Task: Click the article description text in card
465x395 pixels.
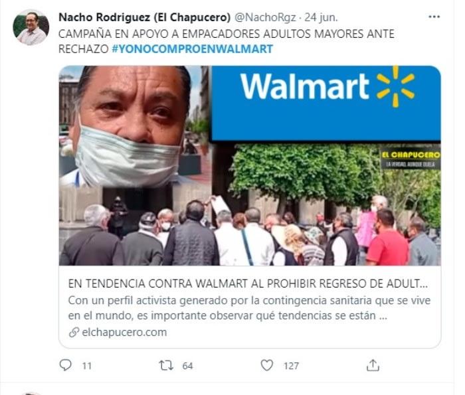Action: (249, 308)
